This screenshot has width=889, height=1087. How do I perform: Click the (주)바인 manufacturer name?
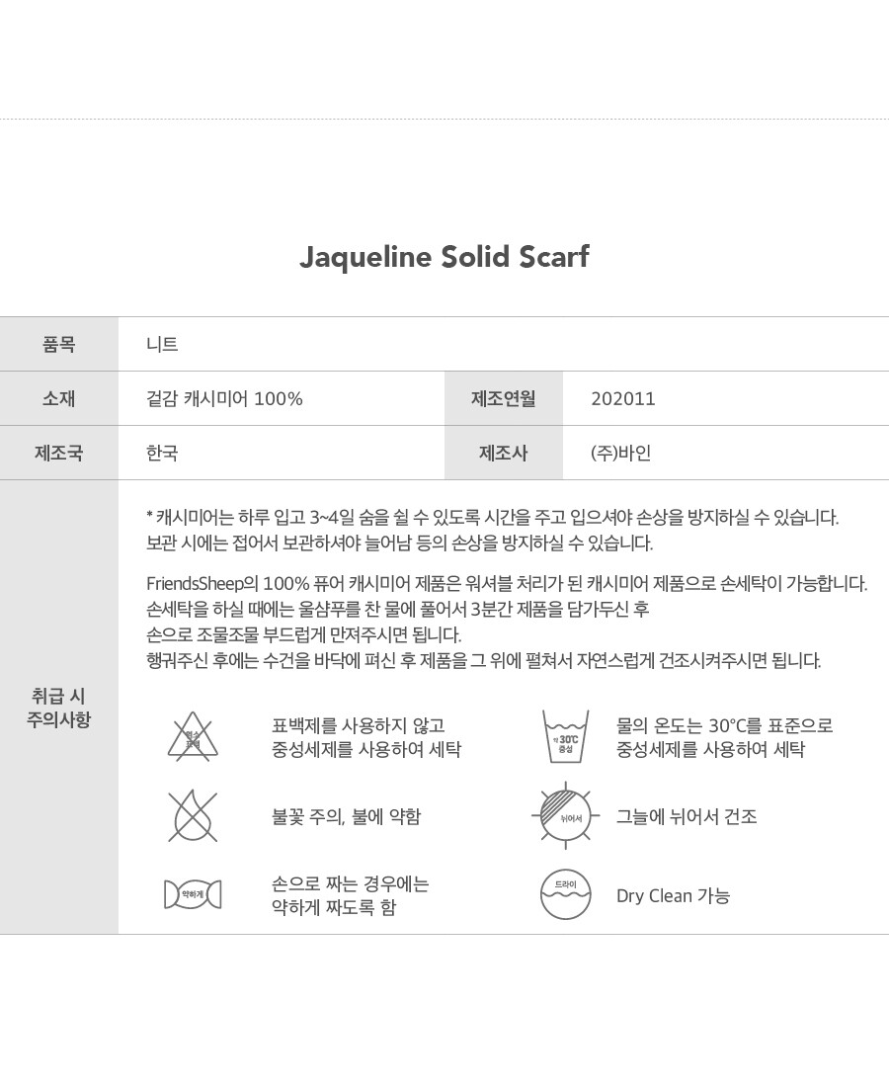[x=620, y=454]
